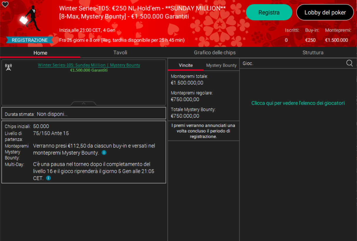Click the REGISTRAZIONE status badge

pyautogui.click(x=29, y=40)
